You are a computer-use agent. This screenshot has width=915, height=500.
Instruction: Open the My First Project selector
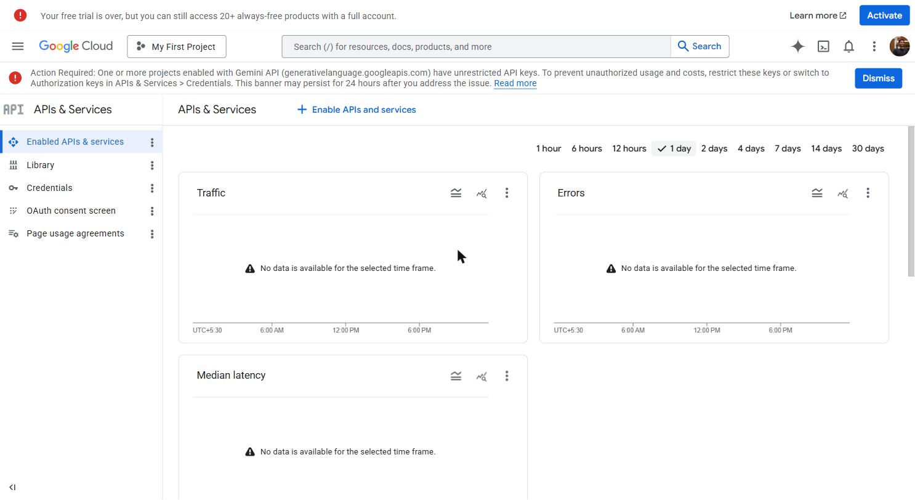(x=177, y=47)
